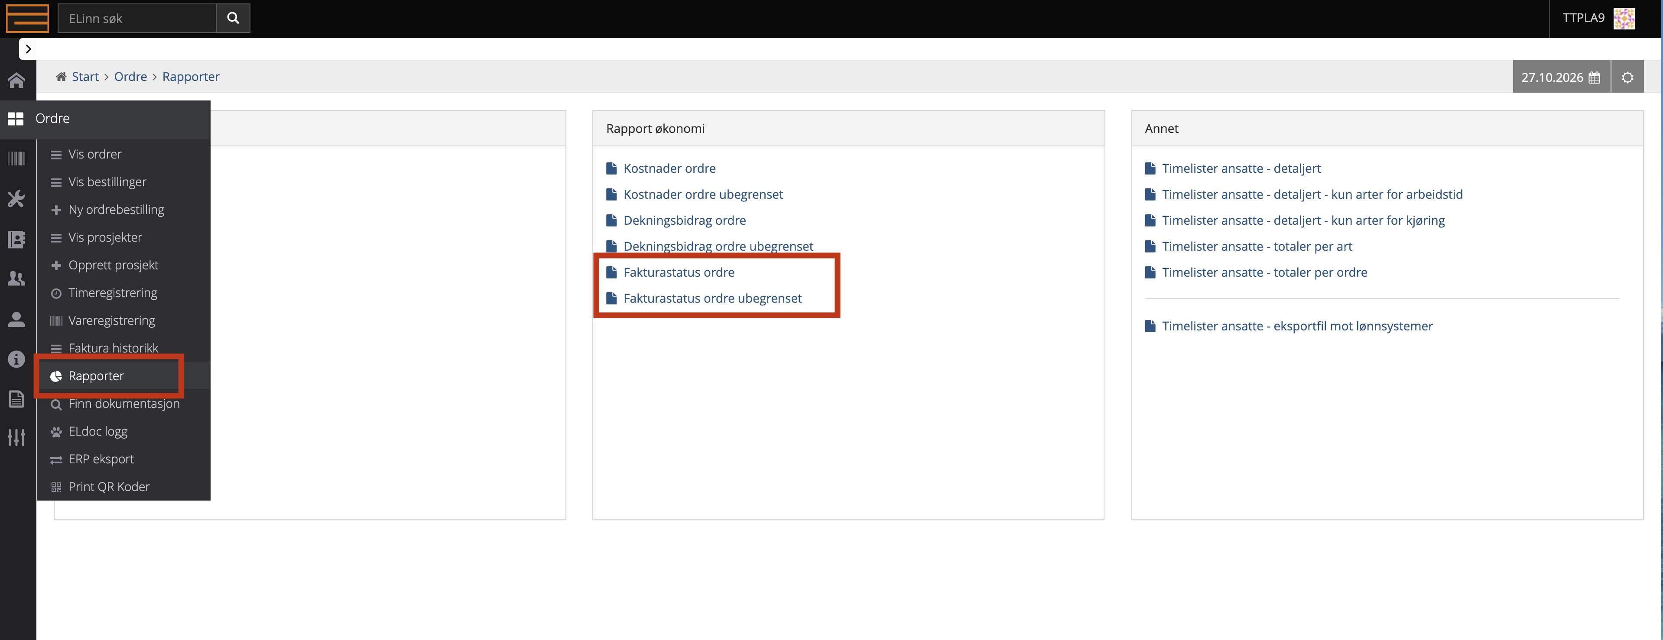Open the Fakturastatus ordre report
This screenshot has width=1663, height=640.
point(679,272)
